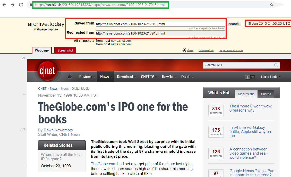291x177 pixels.
Task: Click the CNET breadcrumb link
Action: pos(42,89)
